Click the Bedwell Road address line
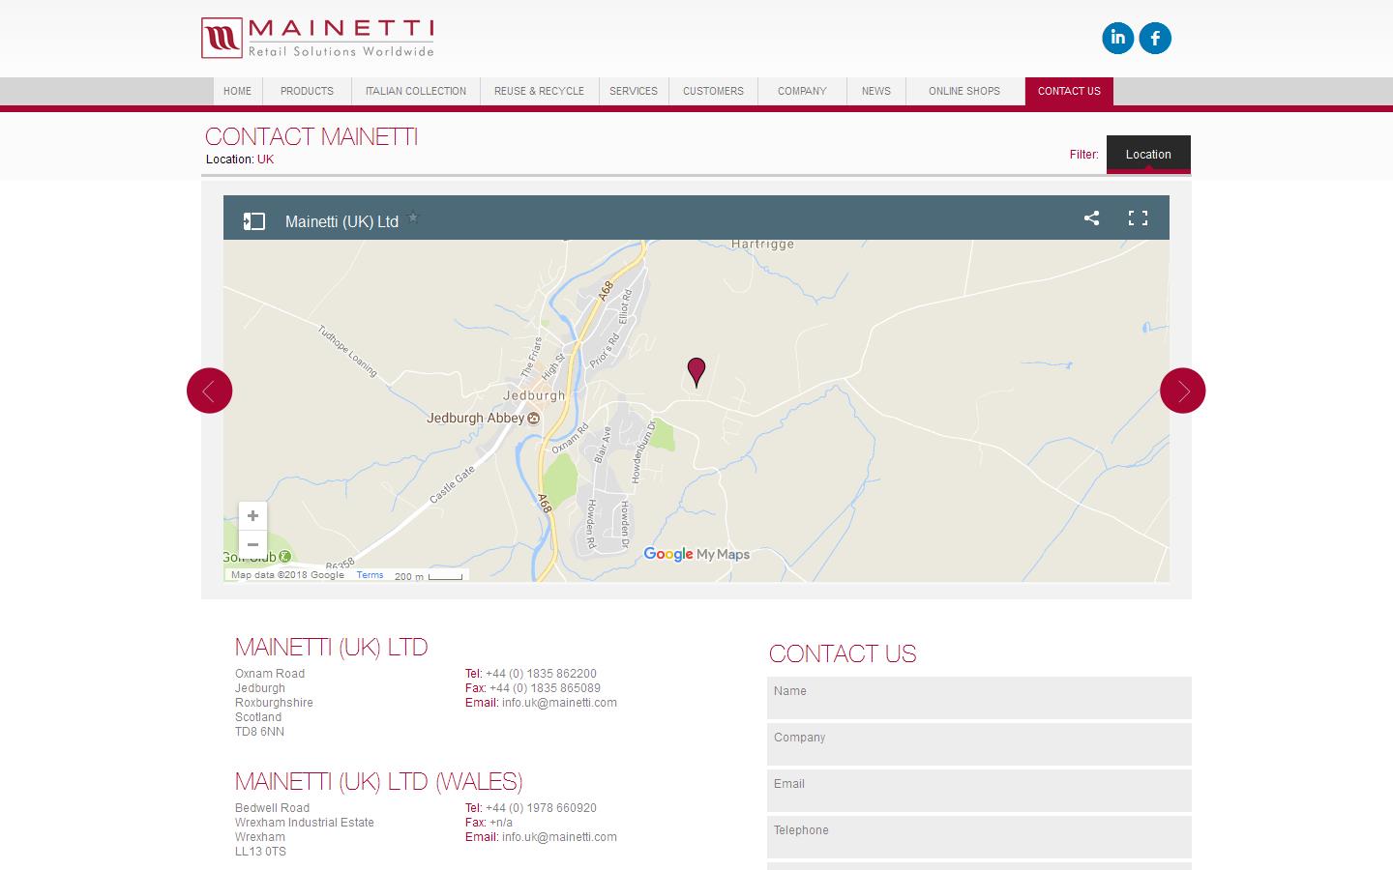The width and height of the screenshot is (1393, 870). click(272, 808)
